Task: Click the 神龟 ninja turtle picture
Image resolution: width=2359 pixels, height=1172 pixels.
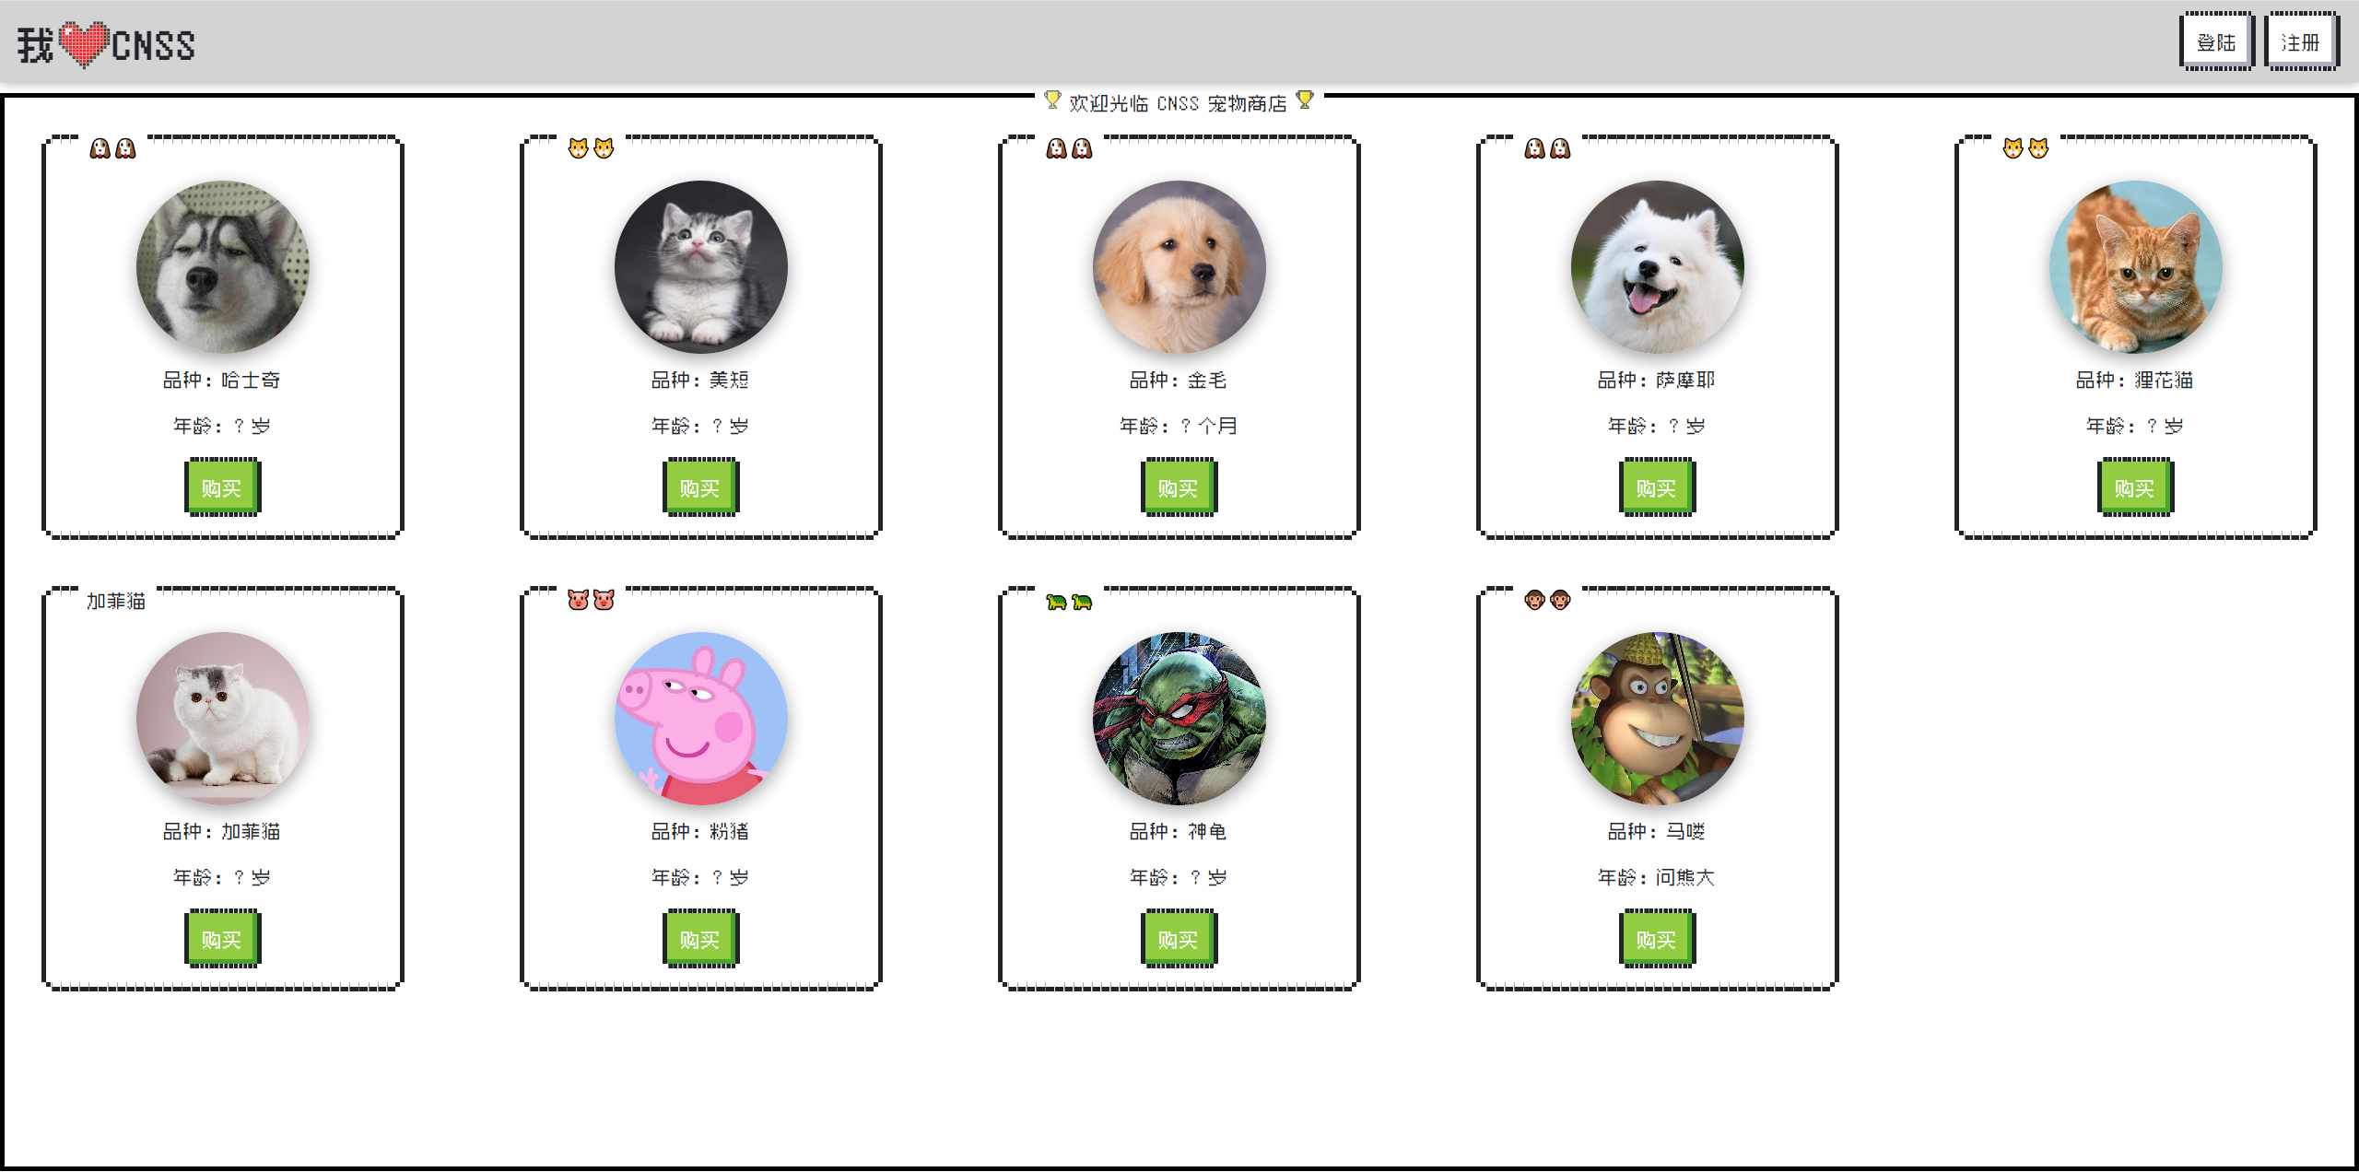Action: click(x=1179, y=719)
